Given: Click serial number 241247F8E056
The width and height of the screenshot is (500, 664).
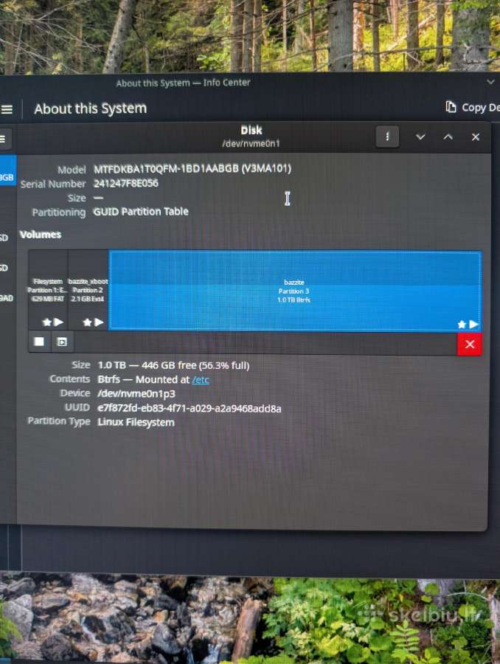Looking at the screenshot, I should (126, 184).
